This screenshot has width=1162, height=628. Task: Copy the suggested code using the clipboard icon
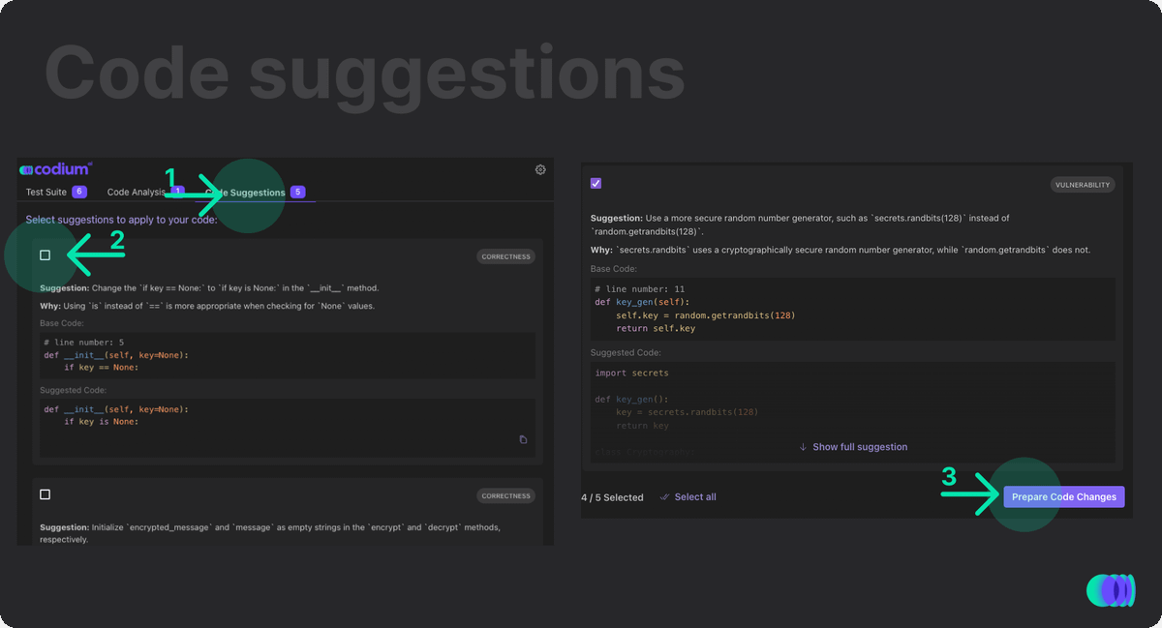click(524, 438)
